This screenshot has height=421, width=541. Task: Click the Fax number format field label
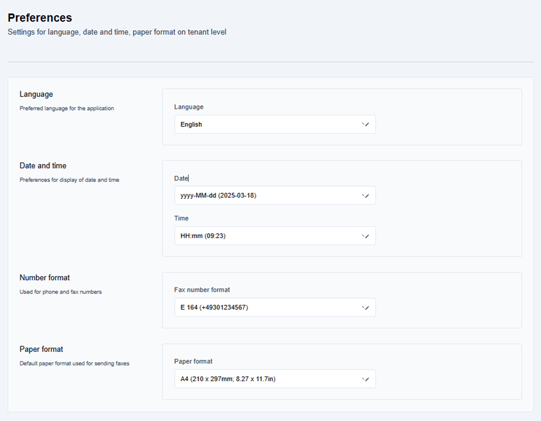[x=202, y=290]
